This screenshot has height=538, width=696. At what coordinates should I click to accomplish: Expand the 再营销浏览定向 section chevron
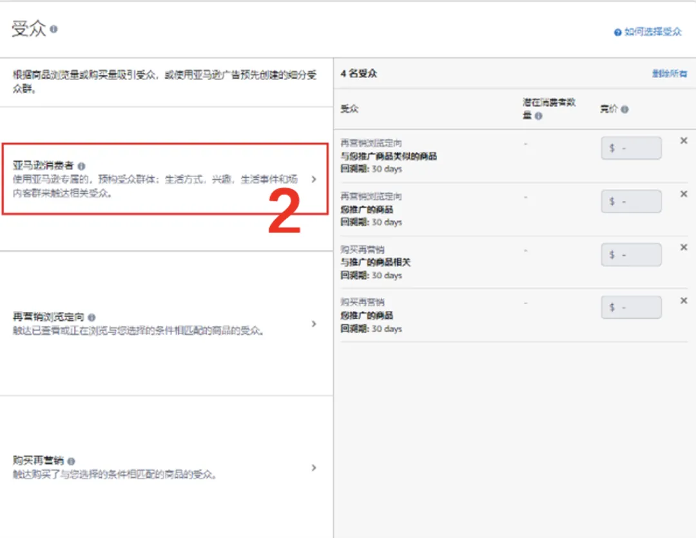click(x=314, y=324)
